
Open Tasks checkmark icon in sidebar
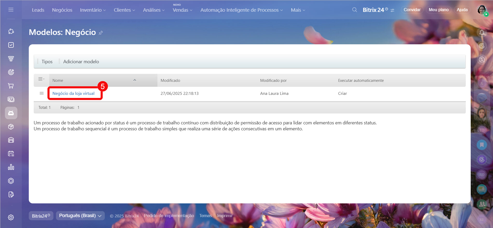tap(11, 45)
